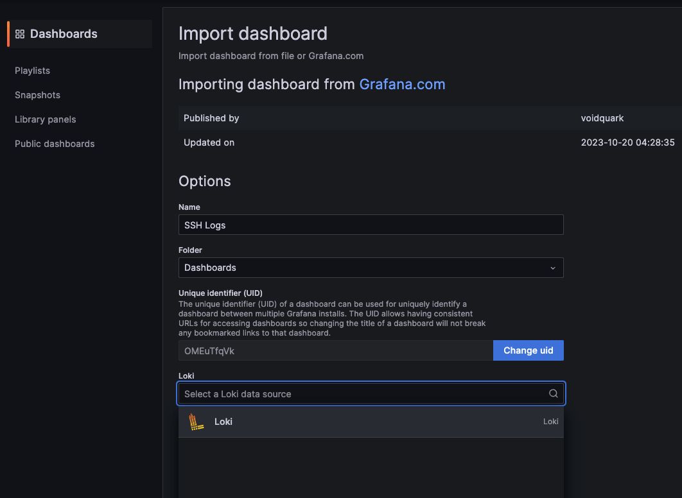Select the Loki option from the list
This screenshot has width=682, height=498.
pyautogui.click(x=371, y=422)
